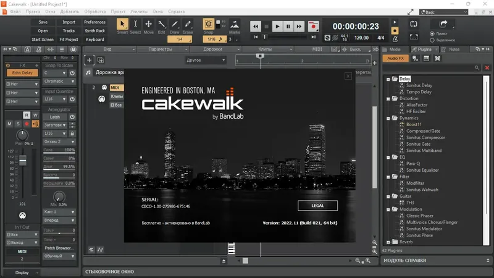Fast forward the transport

(x=299, y=27)
